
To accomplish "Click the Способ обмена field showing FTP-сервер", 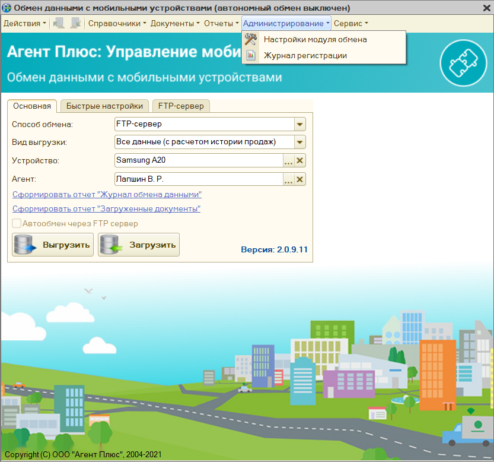I will point(205,124).
